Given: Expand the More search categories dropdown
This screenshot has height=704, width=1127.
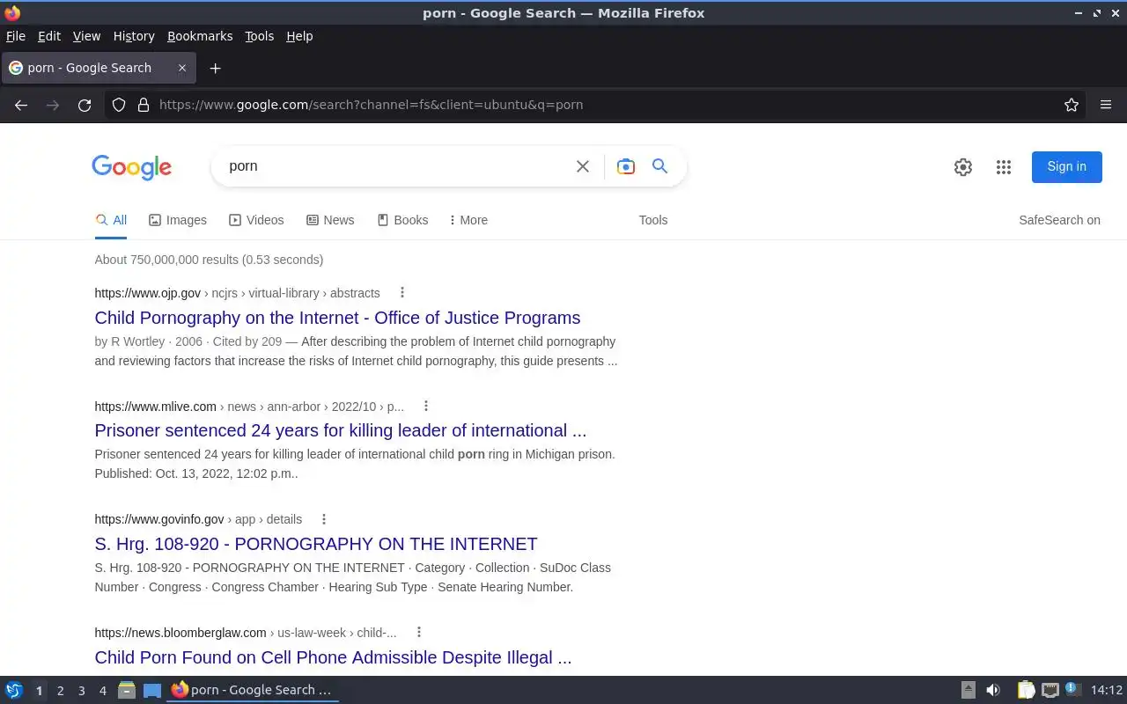Looking at the screenshot, I should point(468,220).
